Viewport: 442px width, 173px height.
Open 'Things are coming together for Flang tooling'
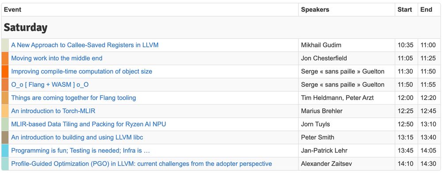click(73, 98)
